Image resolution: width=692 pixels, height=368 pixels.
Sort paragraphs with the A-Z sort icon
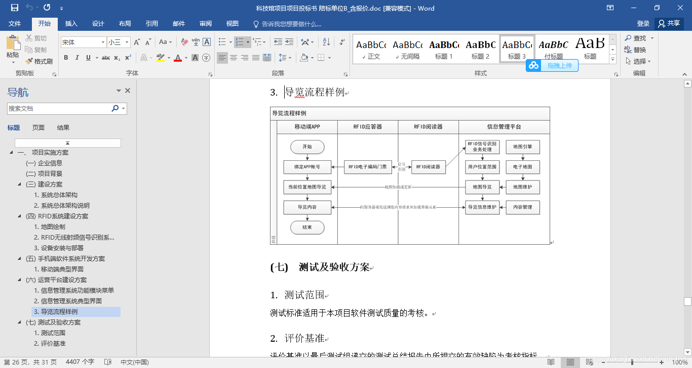[326, 42]
